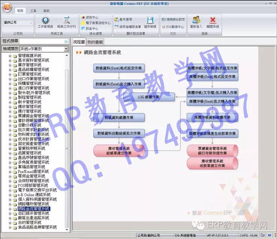Click the LOG 維護作業 flowchart button
The width and height of the screenshot is (277, 239).
click(x=149, y=97)
